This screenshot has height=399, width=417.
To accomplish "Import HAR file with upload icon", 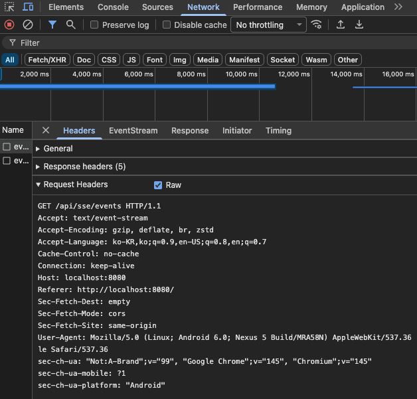I will coord(341,25).
